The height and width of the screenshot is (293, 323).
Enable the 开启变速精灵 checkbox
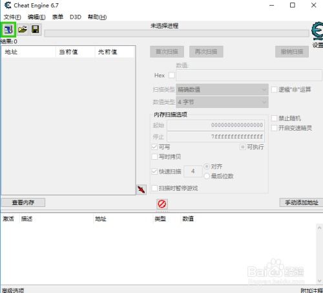[274, 128]
